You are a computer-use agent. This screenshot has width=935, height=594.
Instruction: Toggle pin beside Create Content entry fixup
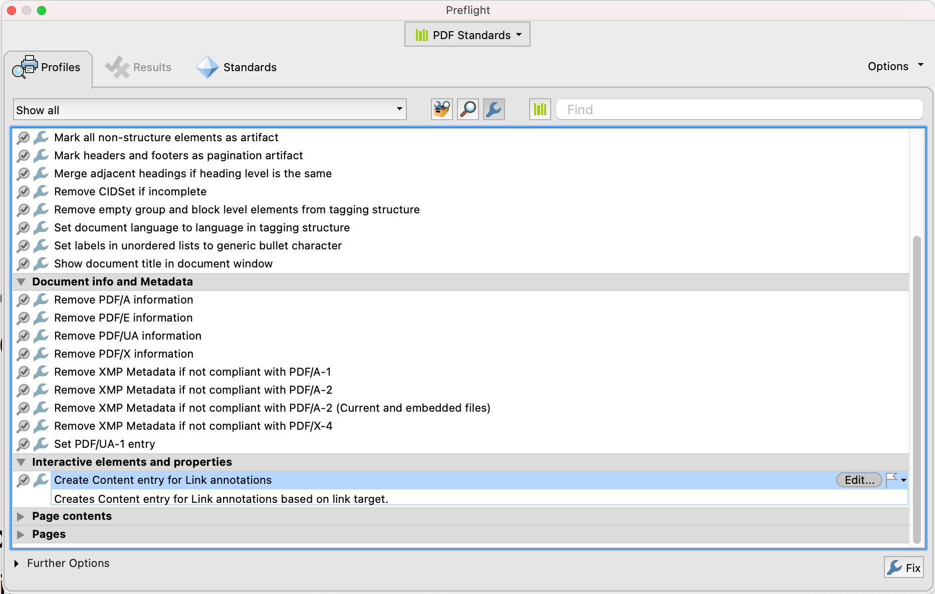tap(23, 480)
